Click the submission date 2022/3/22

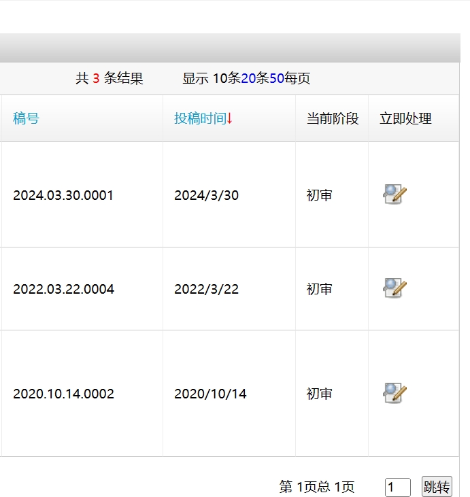point(206,289)
